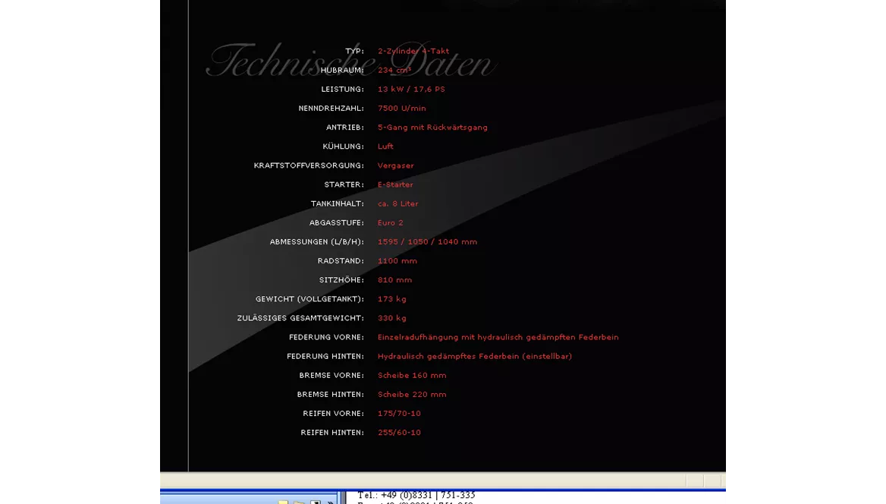Click the 'Euro 2' emission value
The image size is (886, 504).
pos(391,222)
